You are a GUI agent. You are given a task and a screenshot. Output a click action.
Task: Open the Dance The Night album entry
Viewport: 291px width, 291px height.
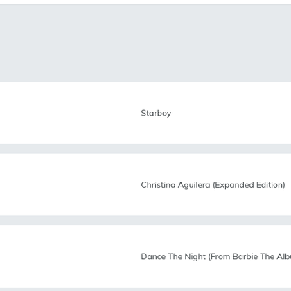pyautogui.click(x=216, y=256)
